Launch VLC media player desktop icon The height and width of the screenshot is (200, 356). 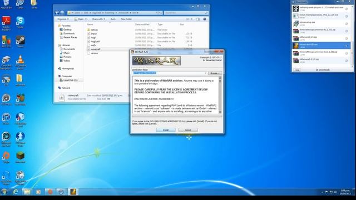click(x=21, y=62)
